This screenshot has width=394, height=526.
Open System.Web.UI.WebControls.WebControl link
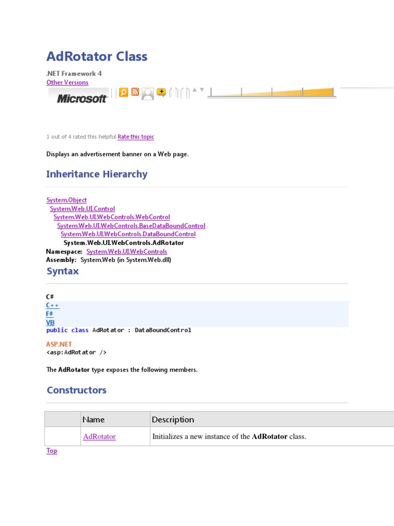[111, 217]
